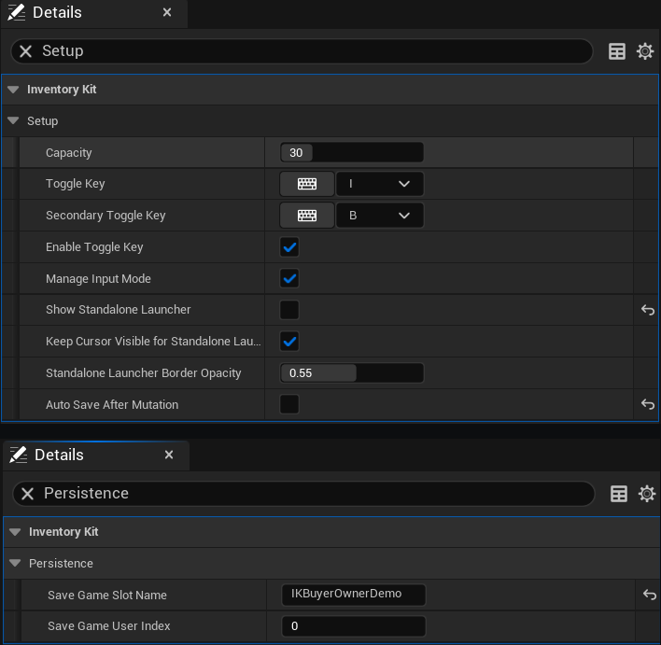
Task: Close the lower Details tab
Action: click(169, 455)
